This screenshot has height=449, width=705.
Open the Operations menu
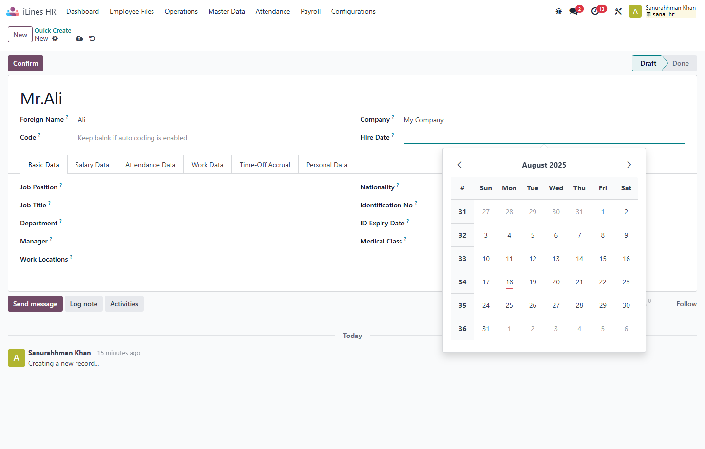pyautogui.click(x=181, y=11)
